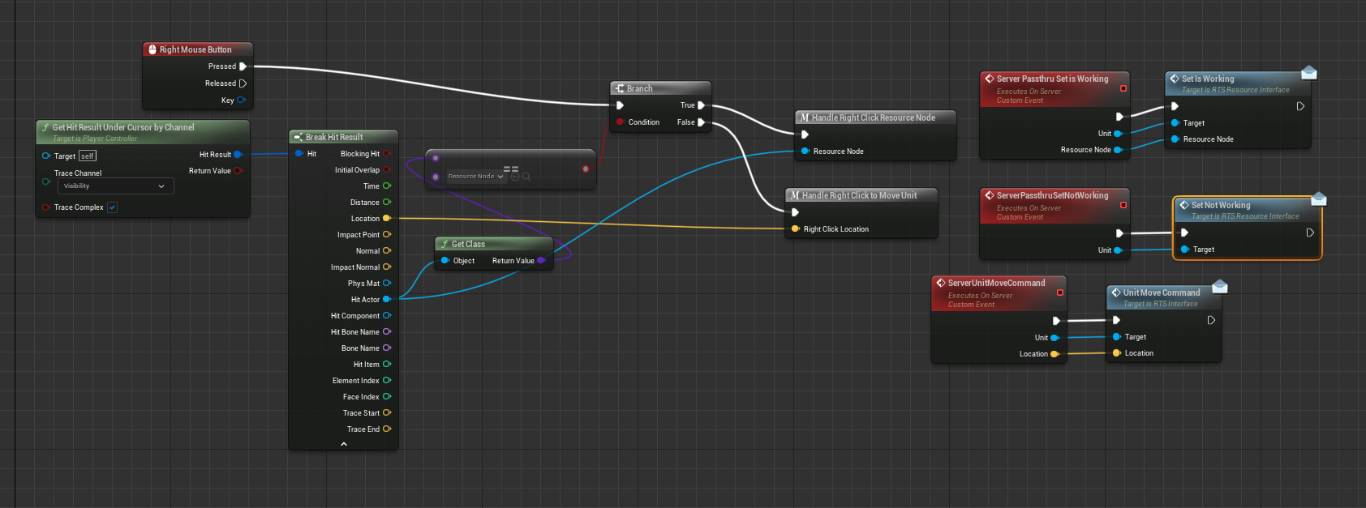This screenshot has width=1366, height=508.
Task: Click the Unit pin on ServerPassthruSetNotWorking
Action: [x=1118, y=250]
